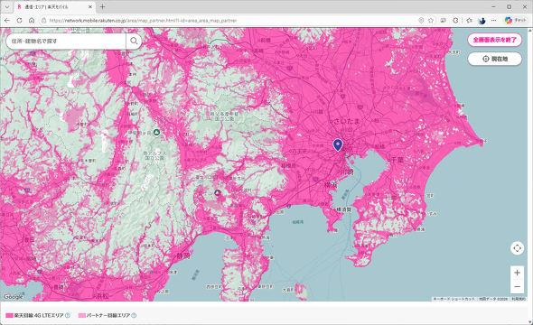Screen dimensions: 533x325
Task: Click the 横須賀 label on the map
Action: click(344, 209)
